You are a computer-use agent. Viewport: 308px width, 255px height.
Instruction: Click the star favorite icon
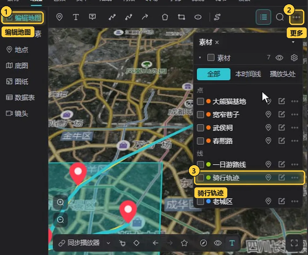point(184,243)
